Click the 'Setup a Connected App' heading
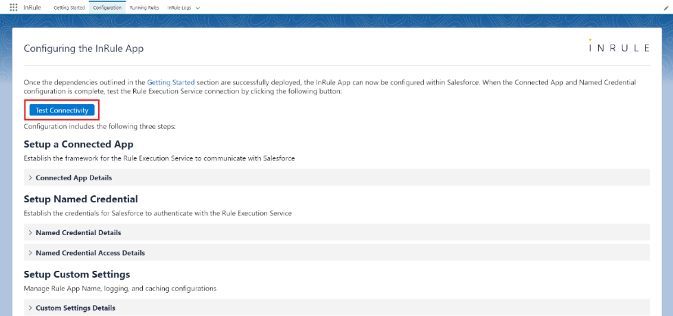The image size is (673, 316). pos(78,144)
